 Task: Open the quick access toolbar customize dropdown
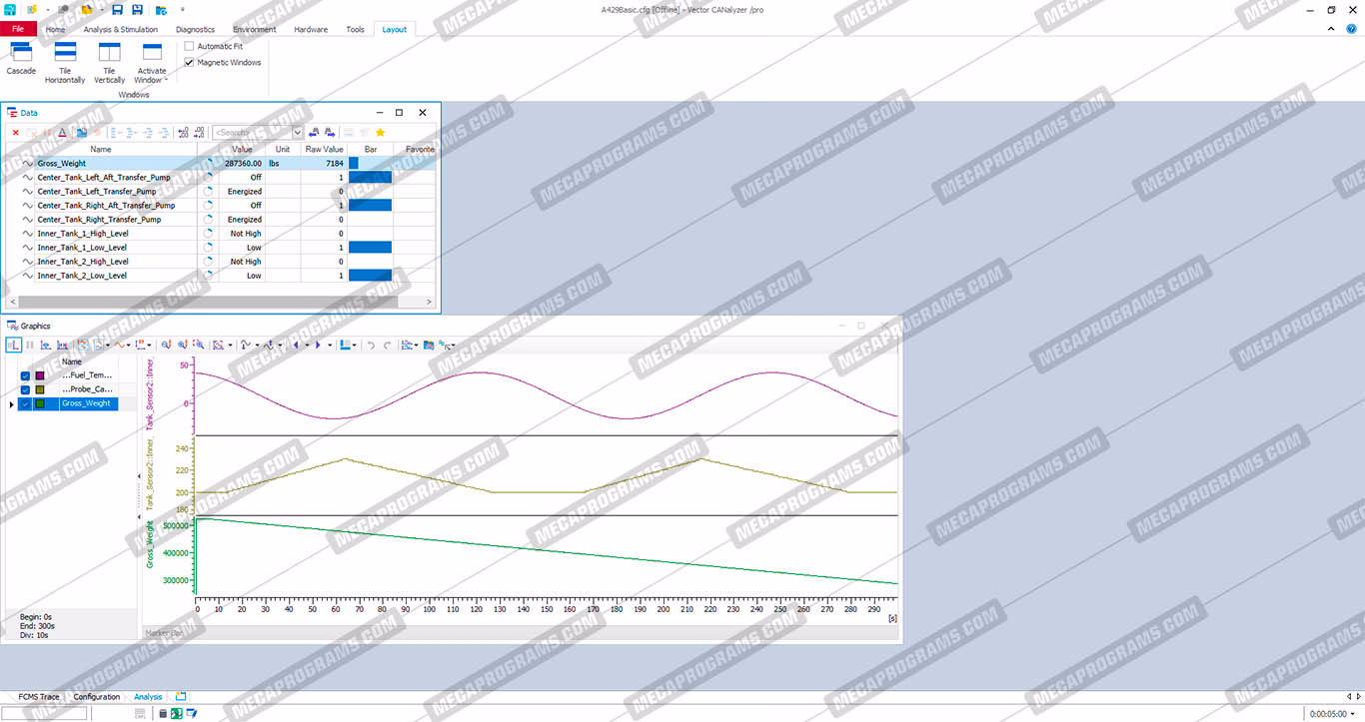[183, 10]
